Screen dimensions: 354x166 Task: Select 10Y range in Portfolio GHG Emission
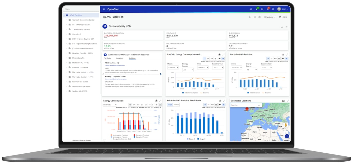[x=275, y=58]
